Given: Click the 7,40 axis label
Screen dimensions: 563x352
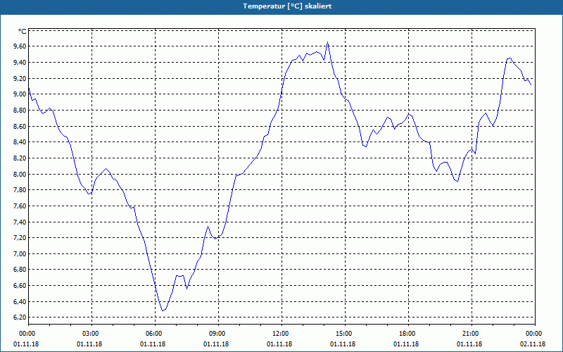Looking at the screenshot, I should coord(20,222).
